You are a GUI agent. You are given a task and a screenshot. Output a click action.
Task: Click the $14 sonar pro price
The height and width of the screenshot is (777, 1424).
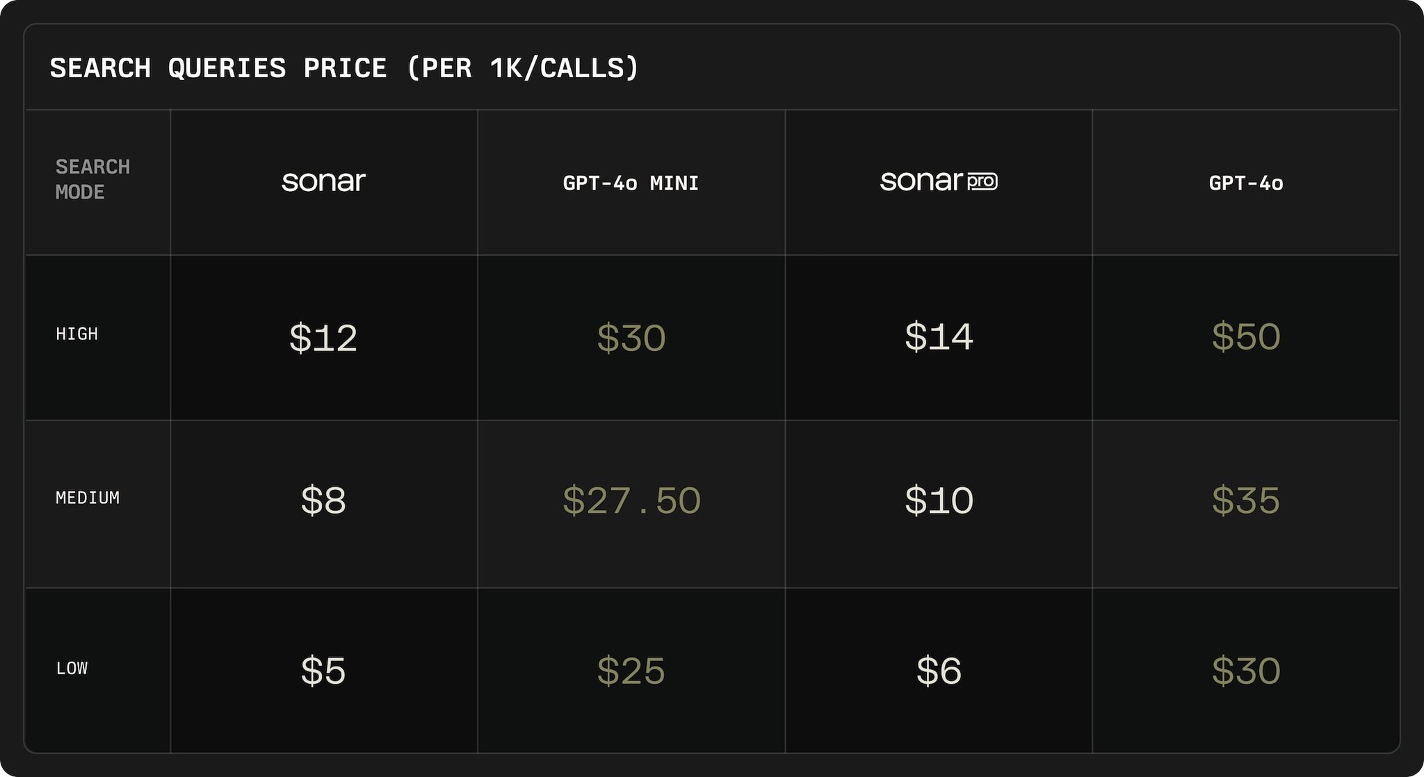tap(939, 336)
